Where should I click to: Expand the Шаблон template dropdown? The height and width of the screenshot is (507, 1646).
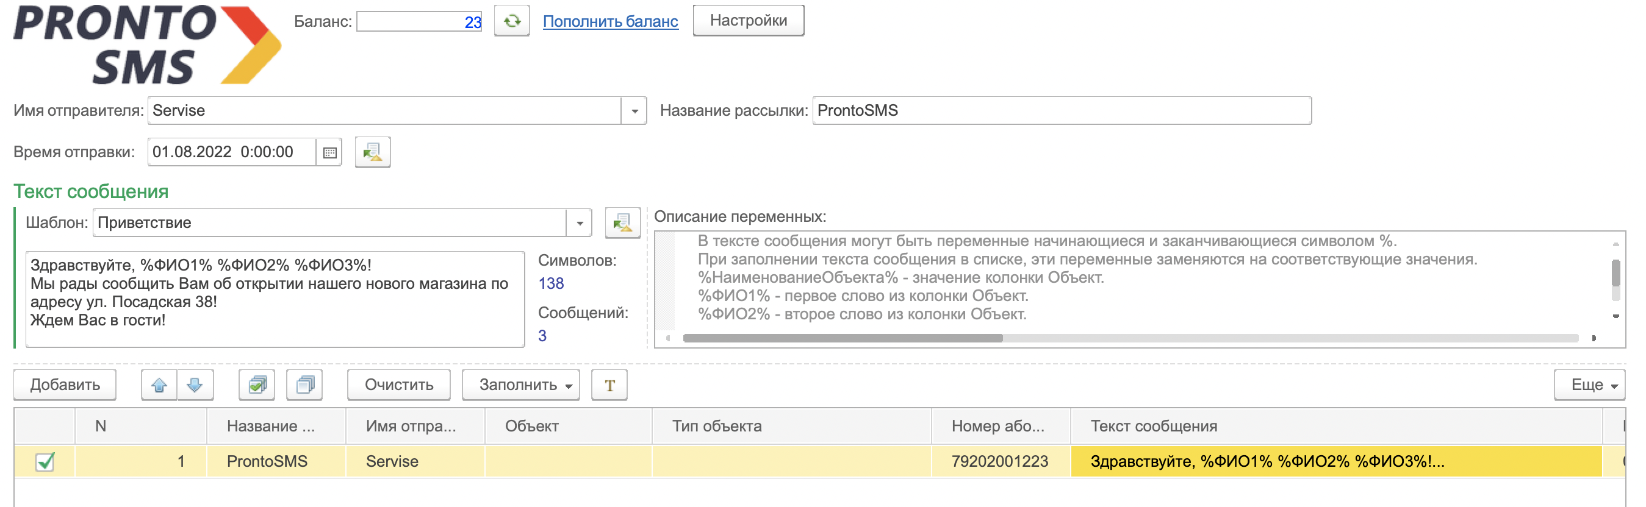(580, 223)
